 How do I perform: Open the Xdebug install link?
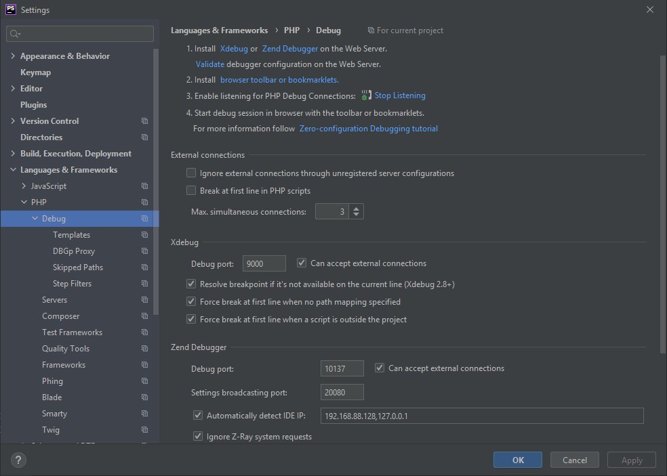click(x=234, y=49)
